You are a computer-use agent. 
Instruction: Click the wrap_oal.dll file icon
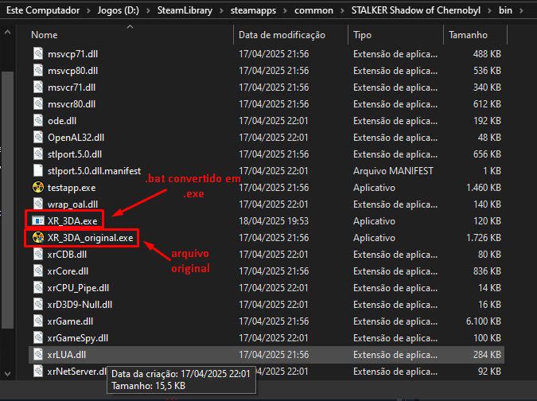38,204
